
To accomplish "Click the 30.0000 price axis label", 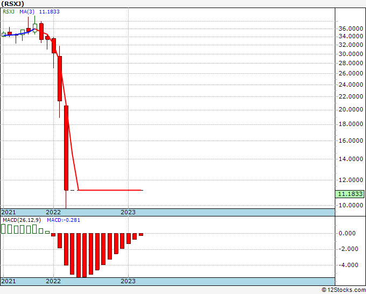I will [351, 54].
